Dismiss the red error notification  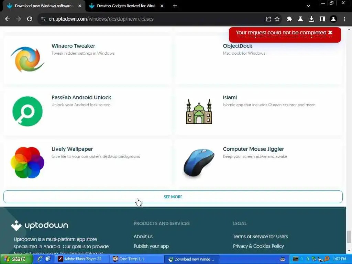pos(330,33)
